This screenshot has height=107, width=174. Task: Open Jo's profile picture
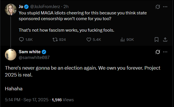coord(11,9)
